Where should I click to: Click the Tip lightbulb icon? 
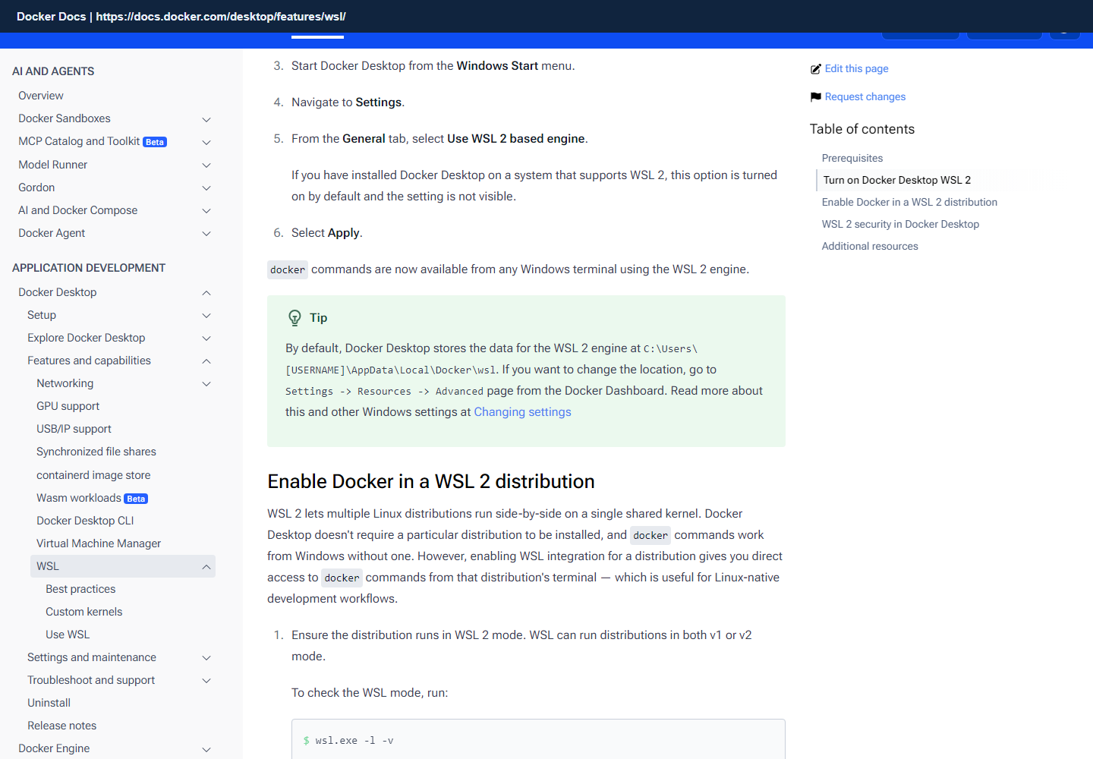tap(295, 318)
